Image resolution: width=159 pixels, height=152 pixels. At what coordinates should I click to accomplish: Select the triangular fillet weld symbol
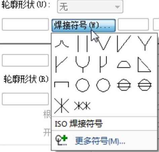[144, 64]
